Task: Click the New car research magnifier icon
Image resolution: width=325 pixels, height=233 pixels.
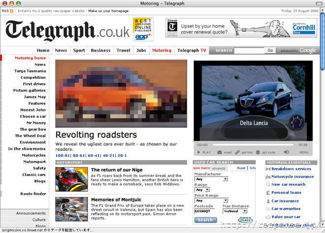Action: tap(268, 185)
